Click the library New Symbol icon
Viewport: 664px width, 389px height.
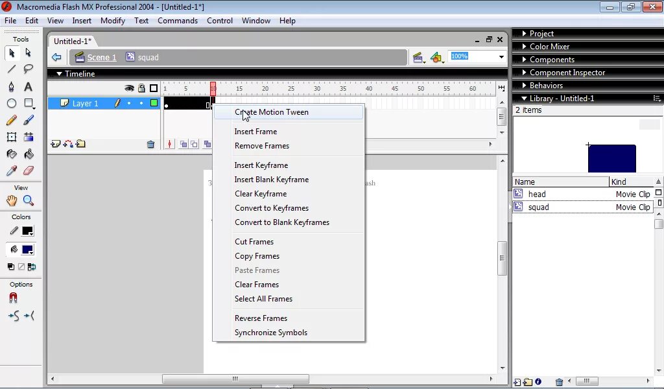click(x=517, y=382)
